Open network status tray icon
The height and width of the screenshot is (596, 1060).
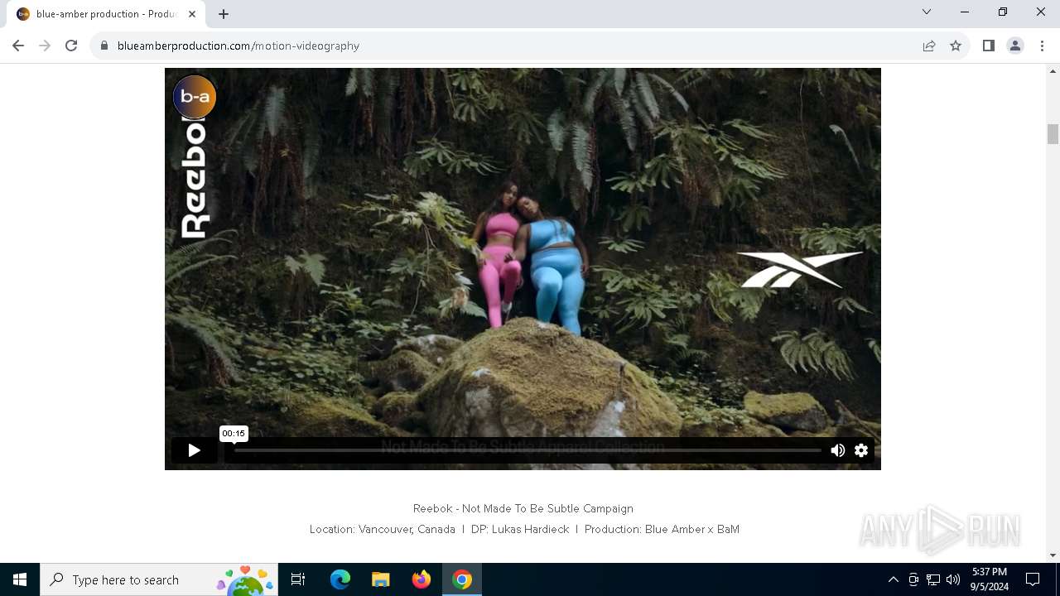[x=933, y=579]
